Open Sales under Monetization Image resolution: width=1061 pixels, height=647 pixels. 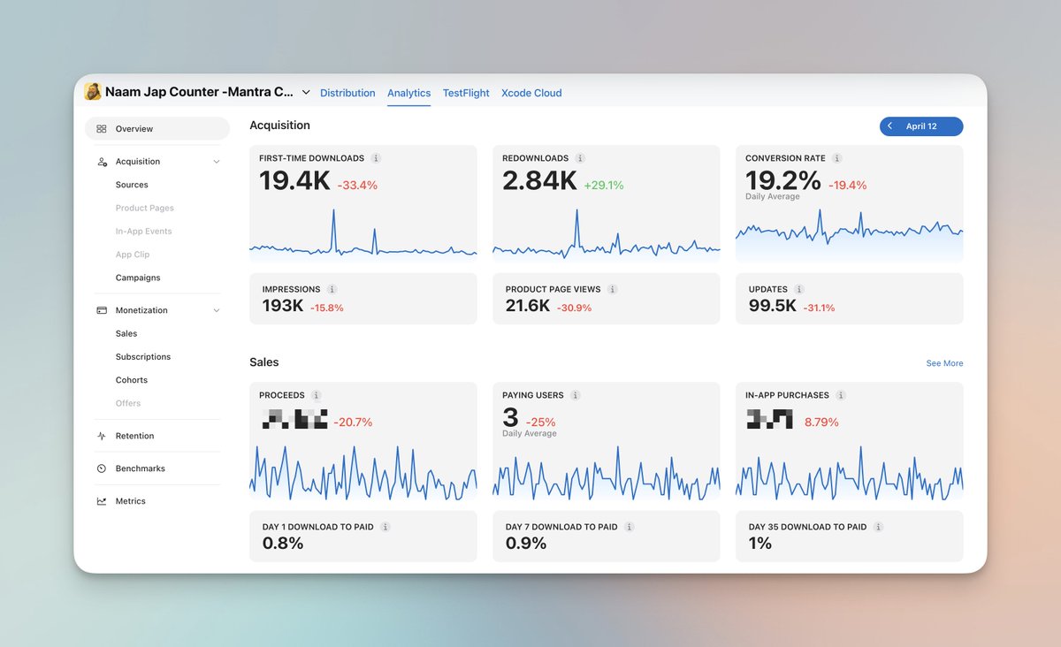click(x=126, y=333)
